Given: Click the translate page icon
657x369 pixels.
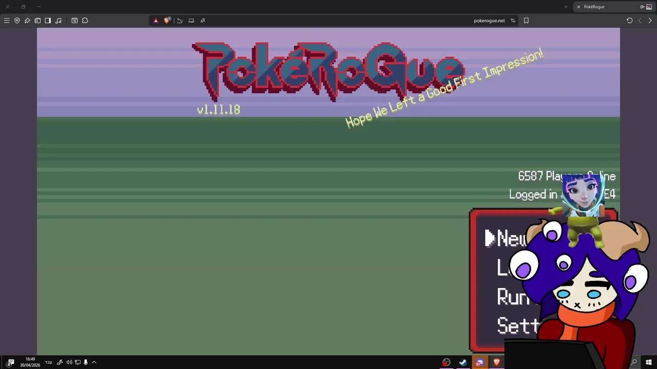Looking at the screenshot, I should coord(203,20).
